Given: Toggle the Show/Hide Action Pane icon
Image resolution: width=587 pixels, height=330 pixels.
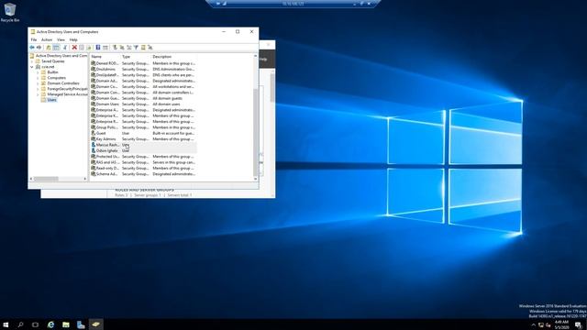Looking at the screenshot, I should click(x=105, y=47).
